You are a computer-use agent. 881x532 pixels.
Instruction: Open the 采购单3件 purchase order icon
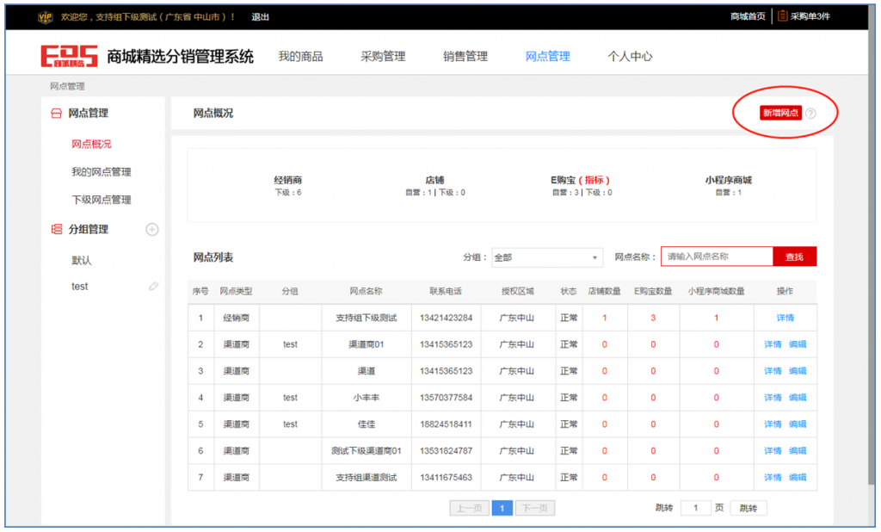tap(783, 15)
